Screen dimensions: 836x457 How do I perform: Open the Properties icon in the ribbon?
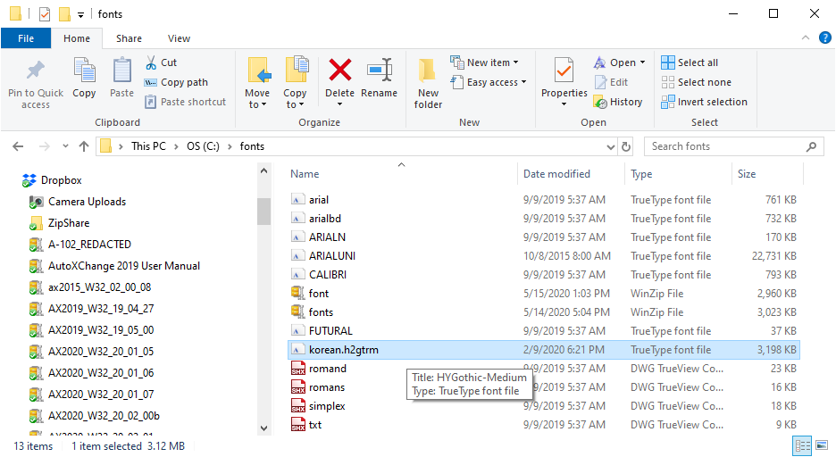564,71
